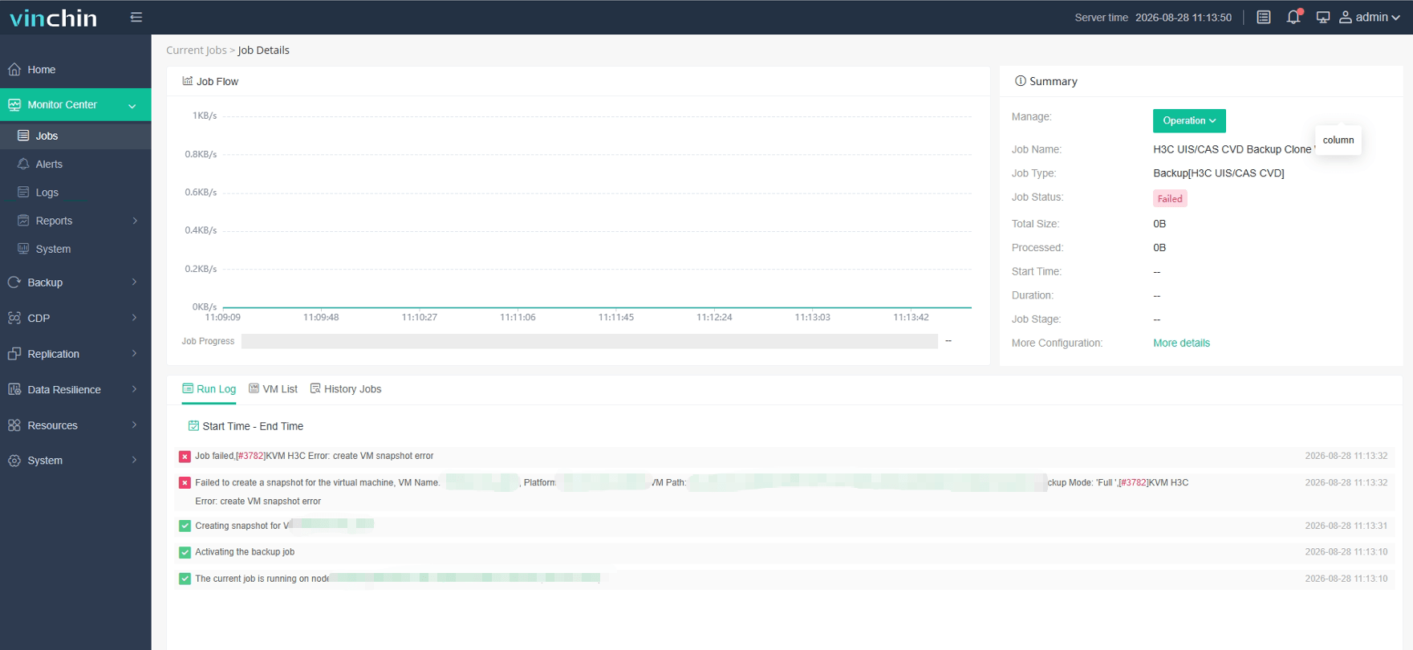Click the calendar icon for Start Time
The image size is (1413, 650).
(x=193, y=426)
